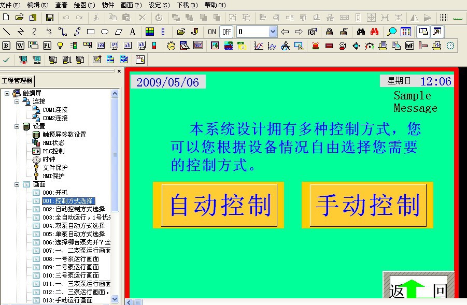Select the straight line drawing tool

click(6, 32)
